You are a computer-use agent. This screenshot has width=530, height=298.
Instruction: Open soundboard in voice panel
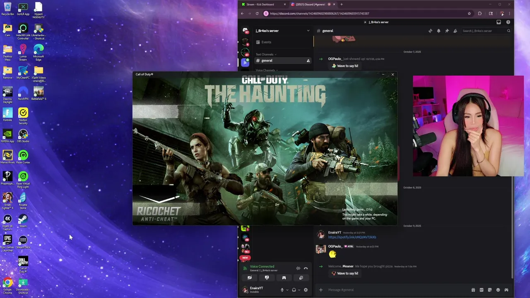pos(301,278)
